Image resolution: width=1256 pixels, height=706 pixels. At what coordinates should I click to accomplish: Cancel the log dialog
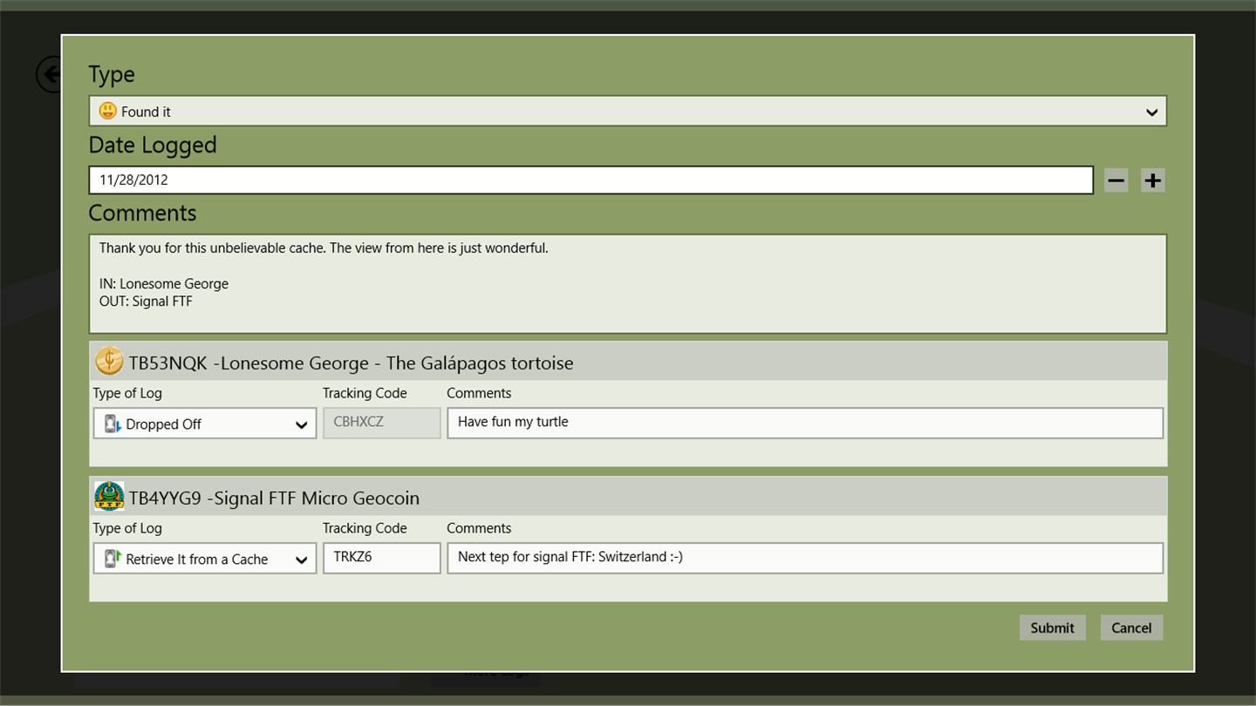point(1131,628)
